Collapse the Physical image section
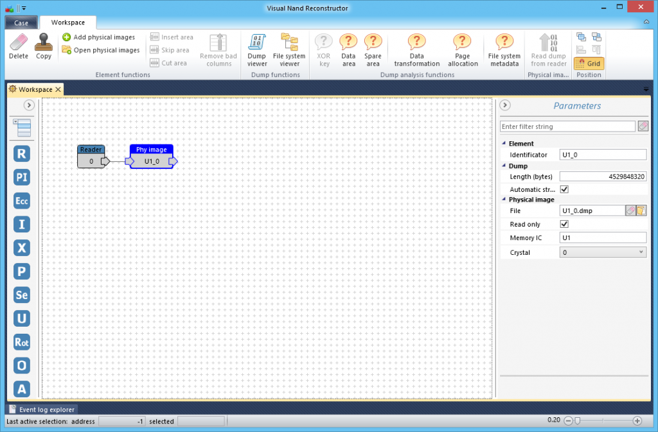658x432 pixels. pos(504,199)
